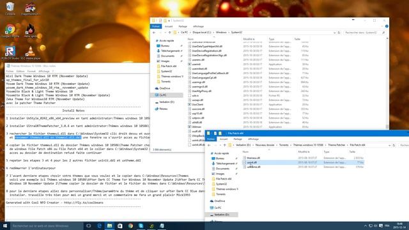Image resolution: width=409 pixels, height=230 pixels.
Task: Select userinit application file in System32
Action: [196, 64]
